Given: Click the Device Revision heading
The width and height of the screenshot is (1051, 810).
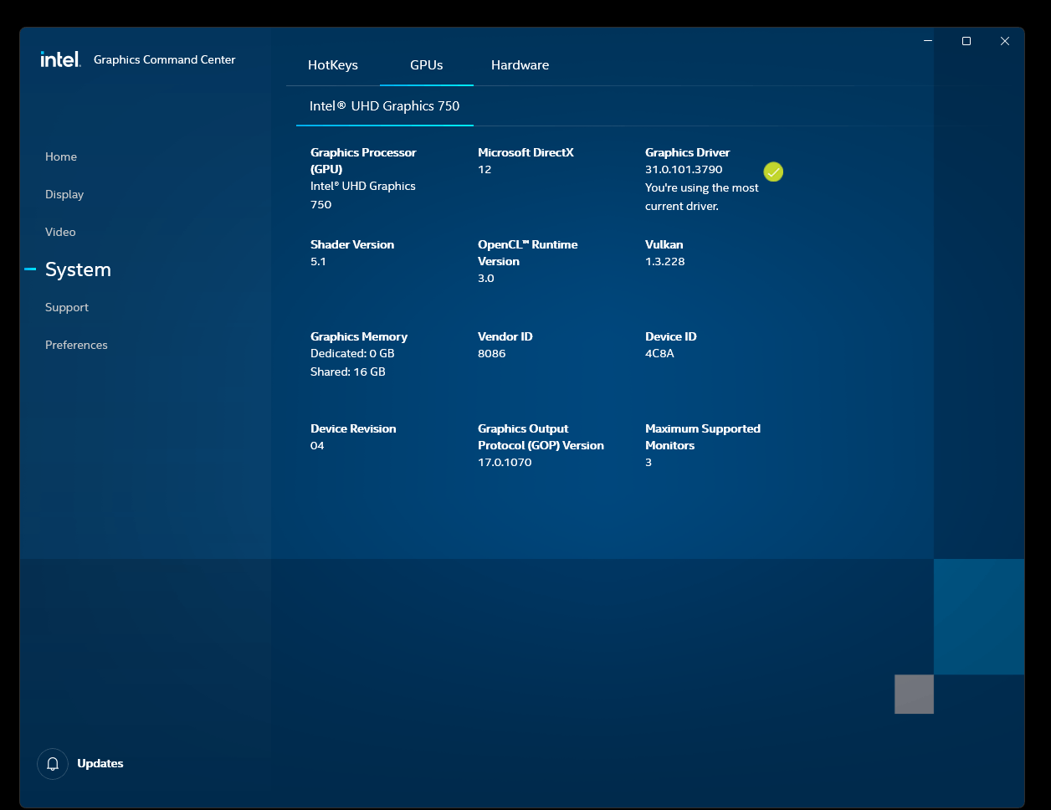Looking at the screenshot, I should click(x=353, y=428).
